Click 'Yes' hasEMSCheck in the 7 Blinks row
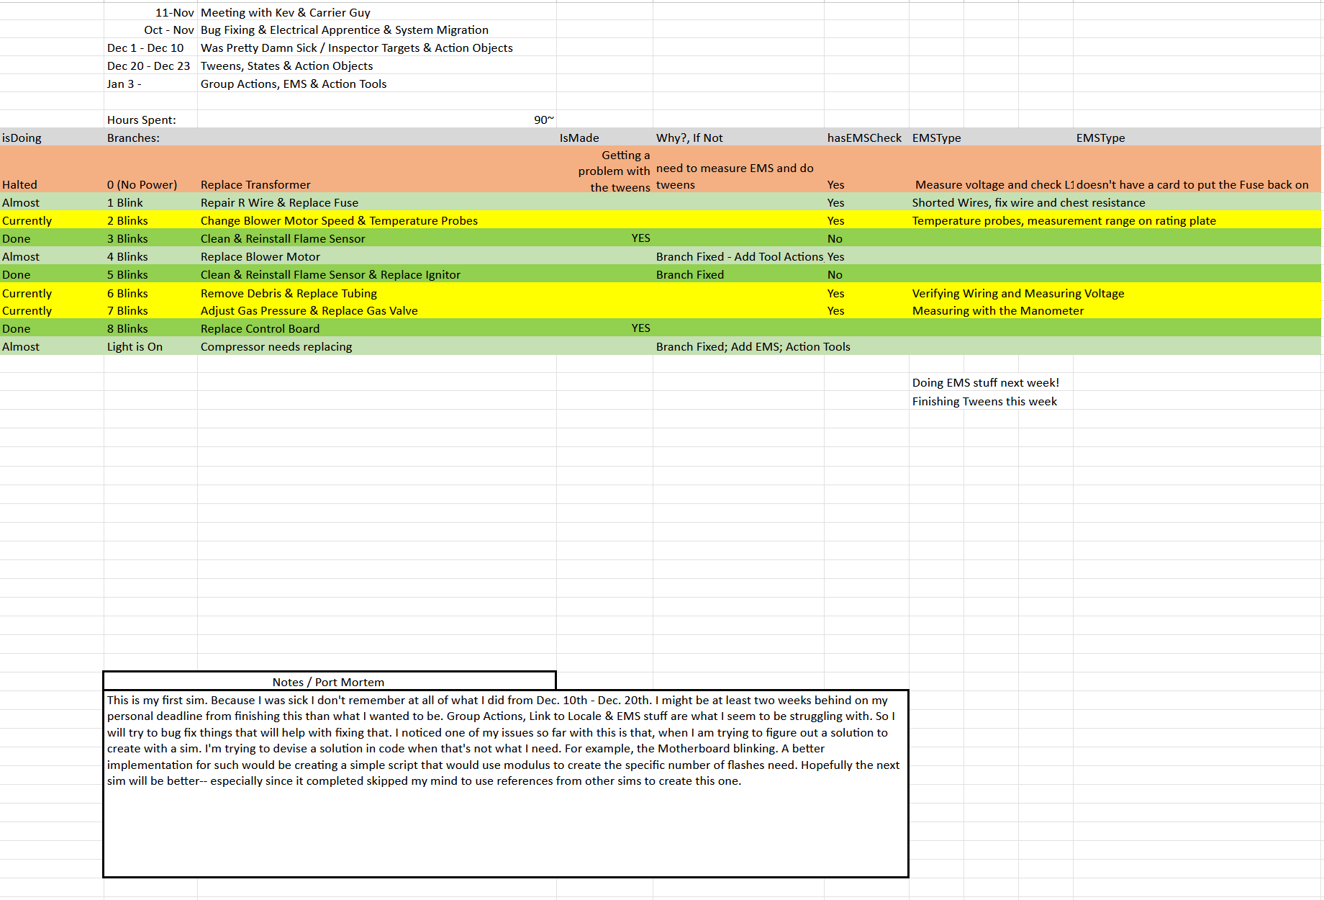The height and width of the screenshot is (900, 1324). pos(866,310)
